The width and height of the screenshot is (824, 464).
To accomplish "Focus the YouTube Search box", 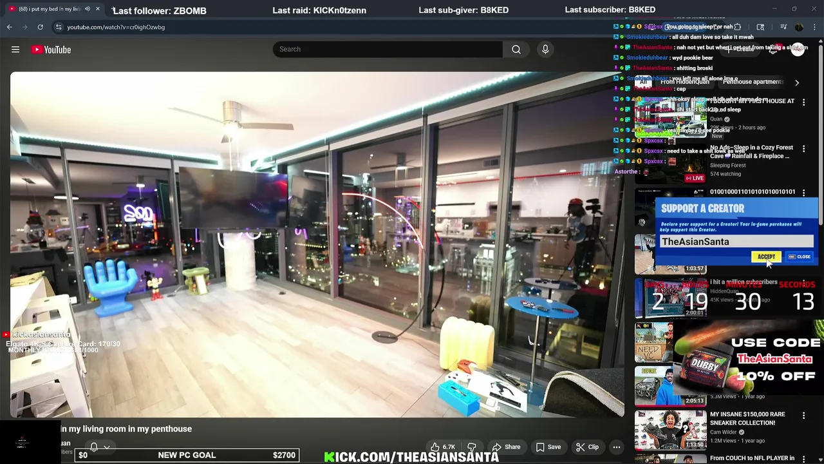I will coord(388,50).
